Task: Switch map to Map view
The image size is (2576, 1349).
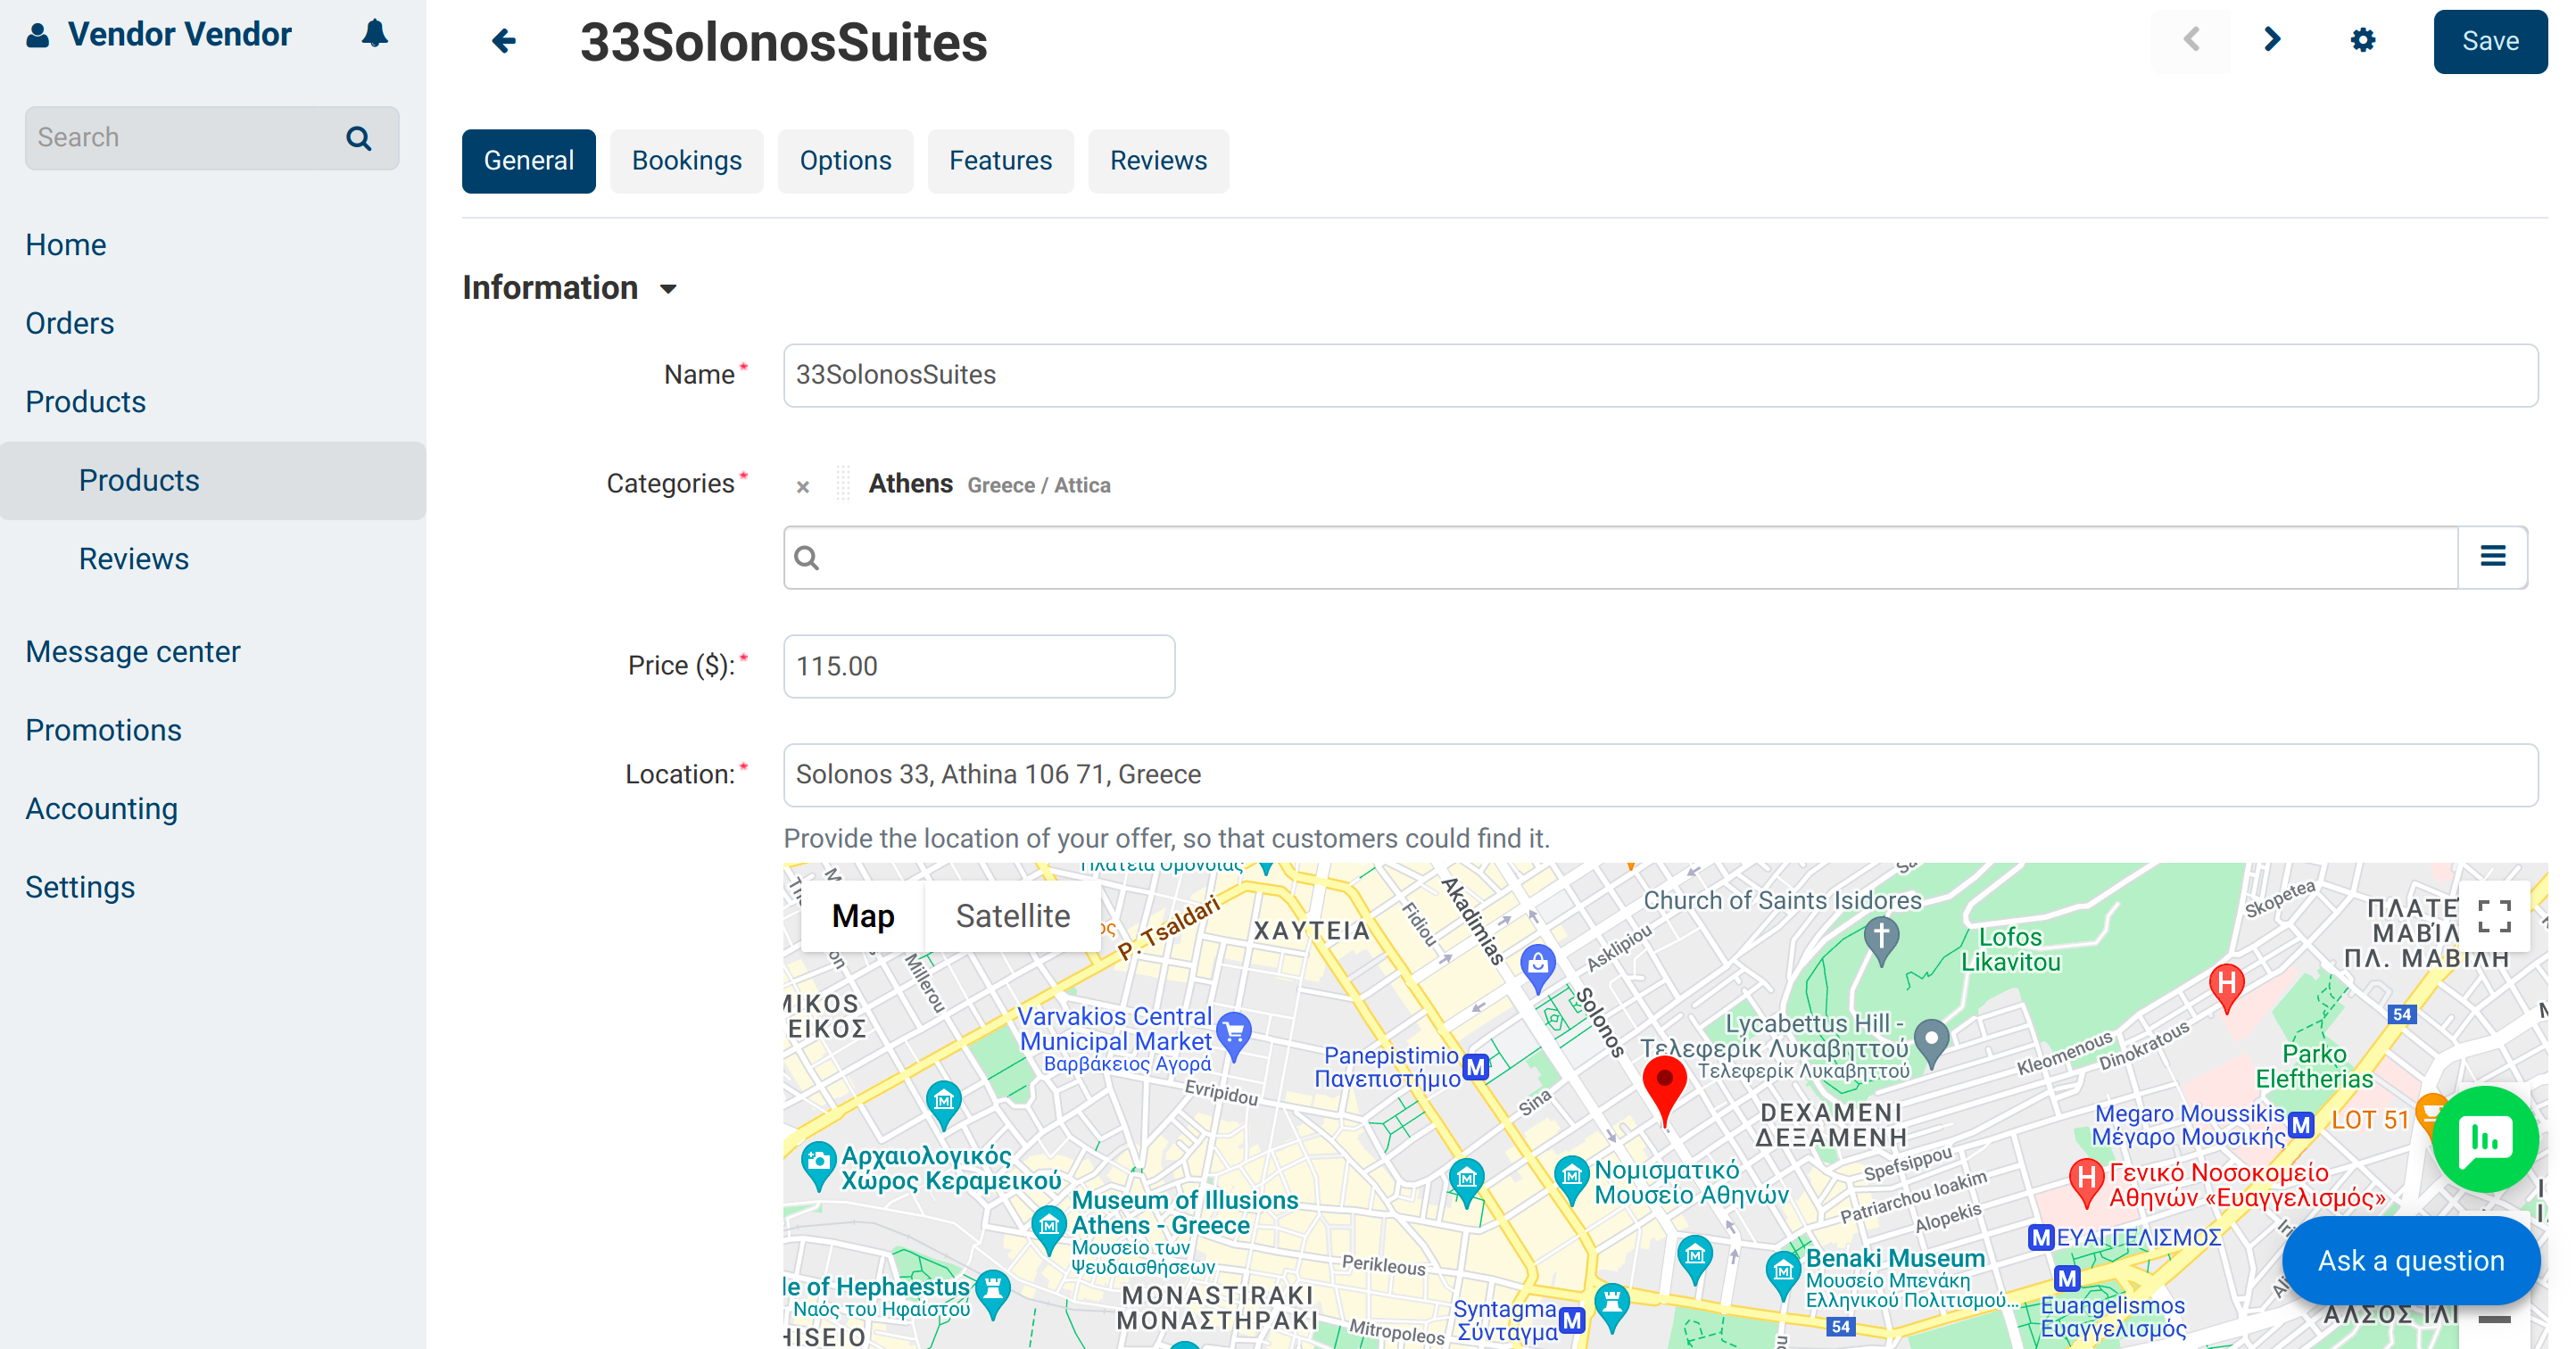Action: (x=863, y=916)
